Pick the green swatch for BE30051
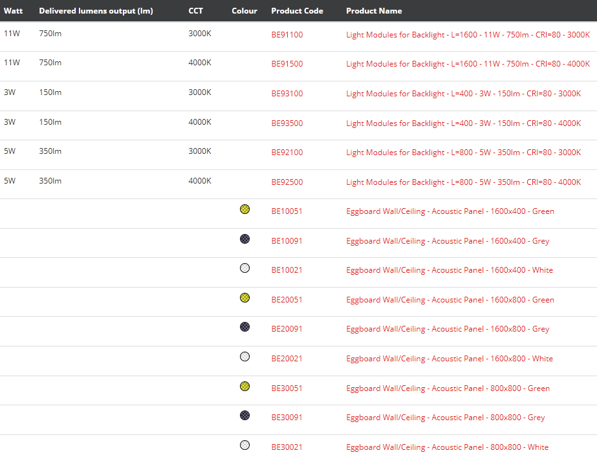This screenshot has height=457, width=597. pos(244,387)
